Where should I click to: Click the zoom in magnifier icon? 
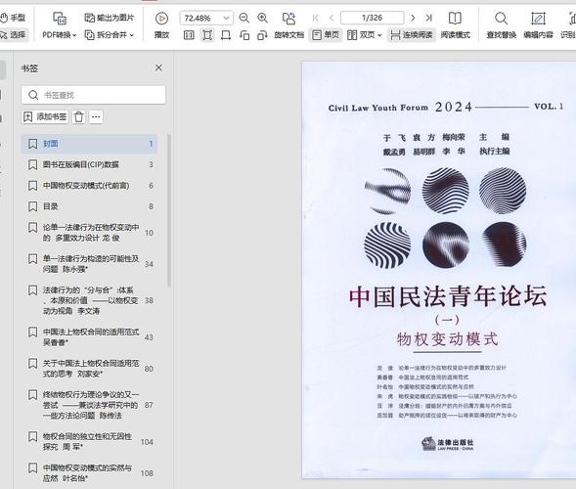click(263, 18)
